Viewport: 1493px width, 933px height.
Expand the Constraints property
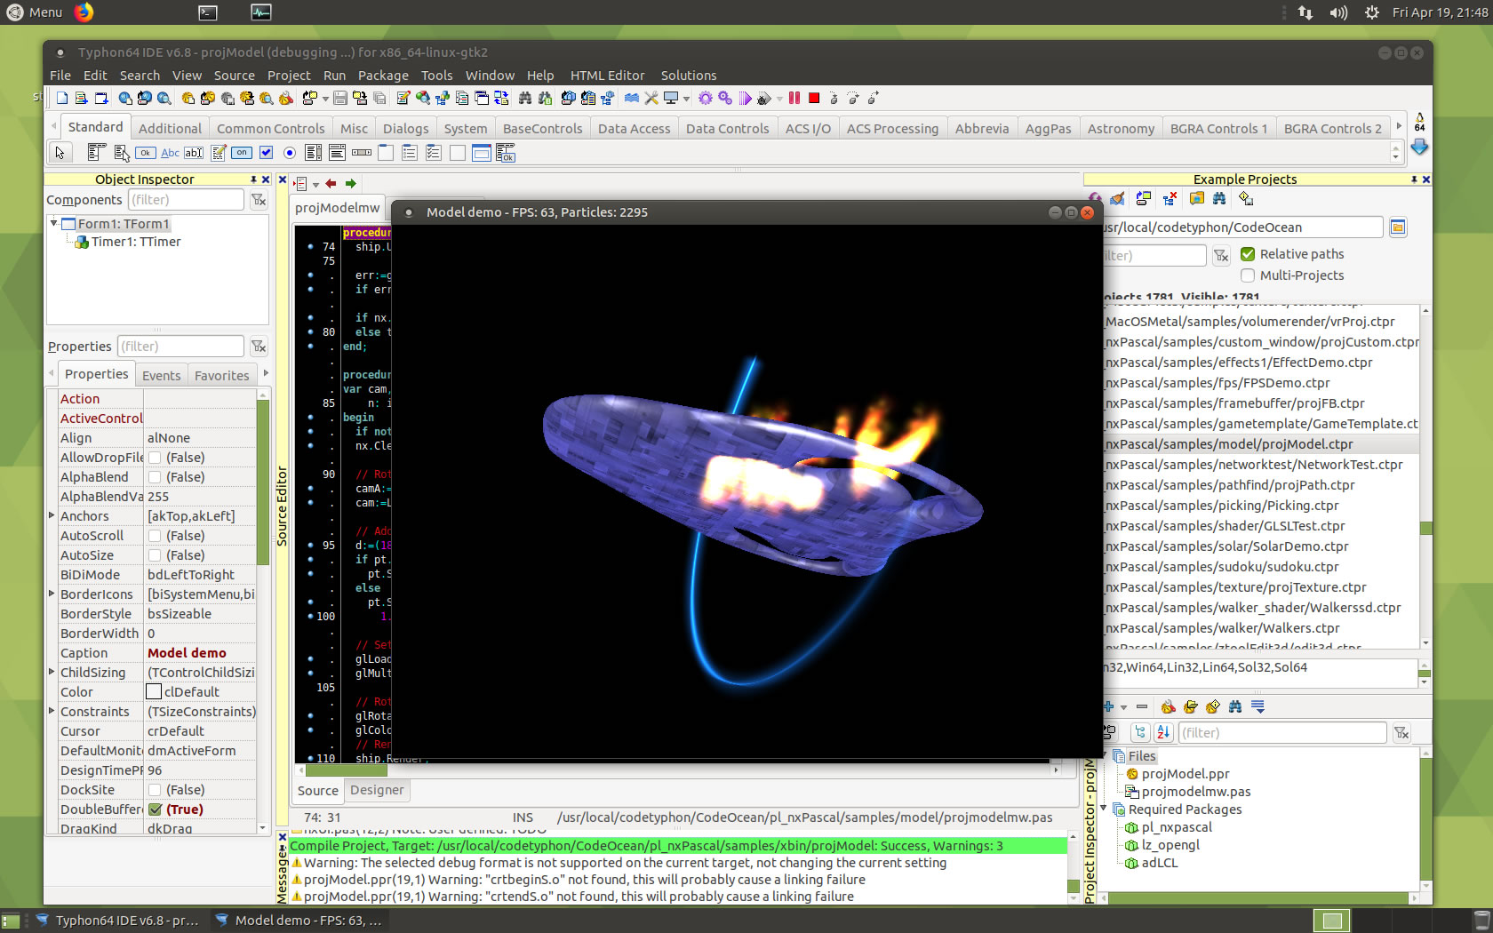(x=52, y=711)
